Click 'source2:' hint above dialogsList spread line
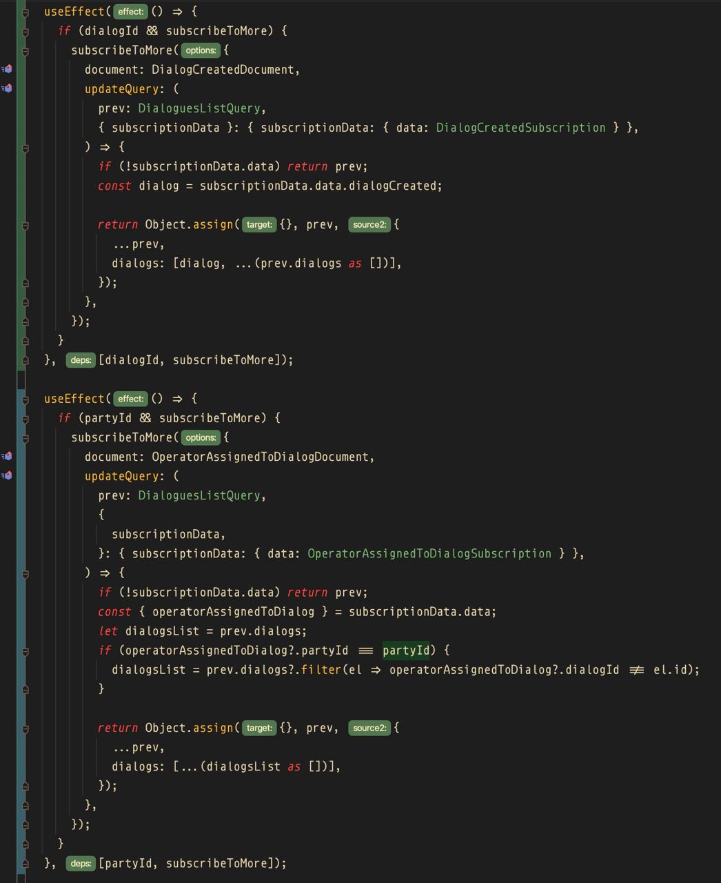 pos(369,728)
